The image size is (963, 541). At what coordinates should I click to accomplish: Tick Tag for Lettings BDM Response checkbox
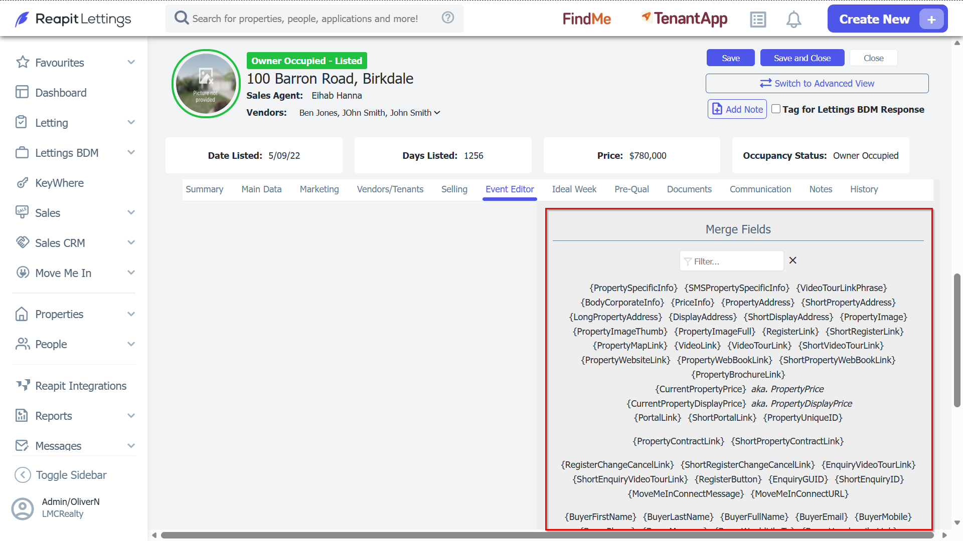776,109
